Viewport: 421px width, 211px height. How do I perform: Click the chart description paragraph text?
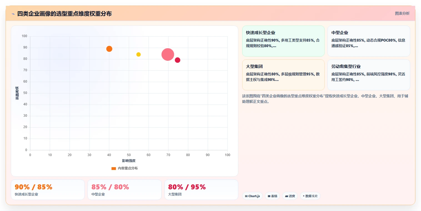(x=325, y=99)
